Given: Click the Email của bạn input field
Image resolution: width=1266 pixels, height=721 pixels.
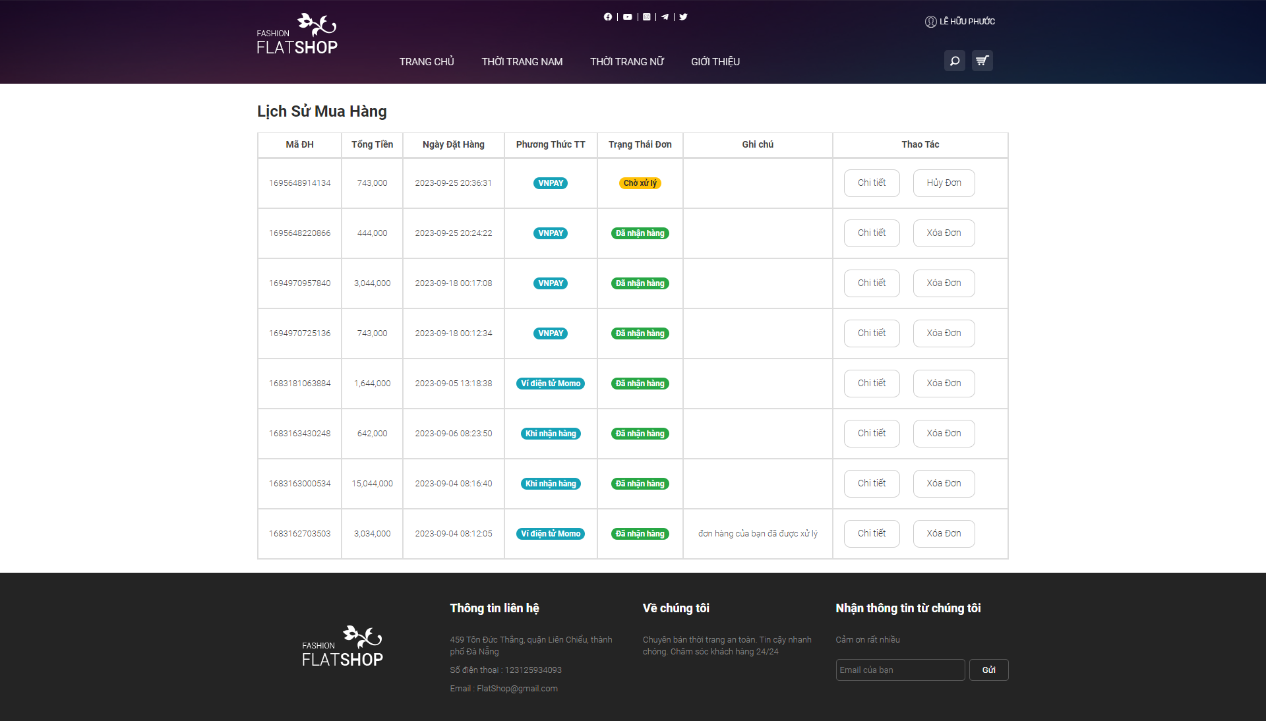Looking at the screenshot, I should click(x=900, y=670).
